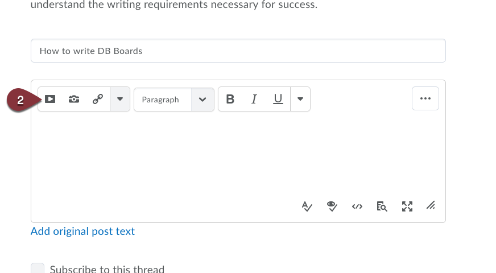Open the HTML source code editor
The image size is (496, 273).
pyautogui.click(x=357, y=206)
